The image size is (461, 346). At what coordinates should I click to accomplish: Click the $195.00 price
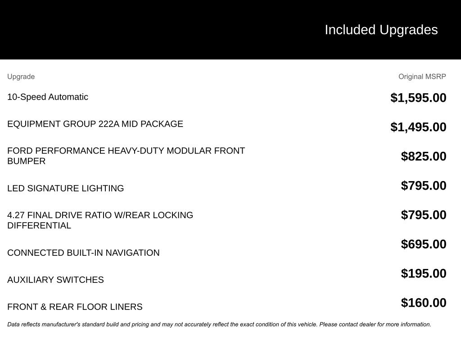424,273
